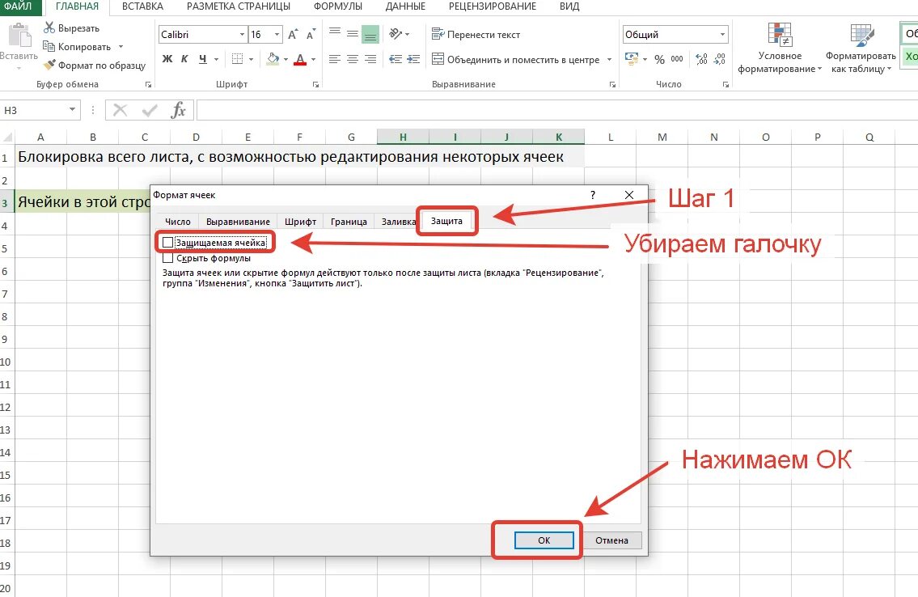
Task: Open the Шрифт tab in dialog
Action: pos(300,222)
